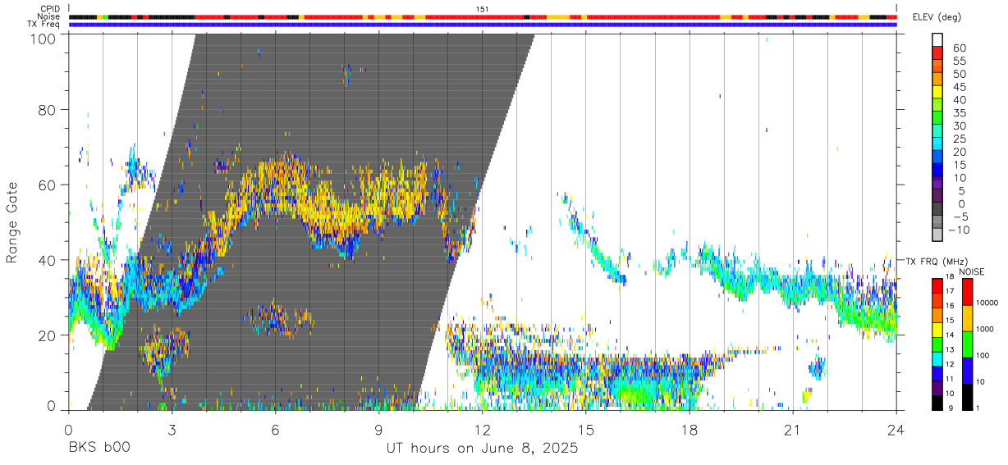Click the ELEV (deg) colorbar title
Screen dimensions: 1008x465
click(937, 17)
